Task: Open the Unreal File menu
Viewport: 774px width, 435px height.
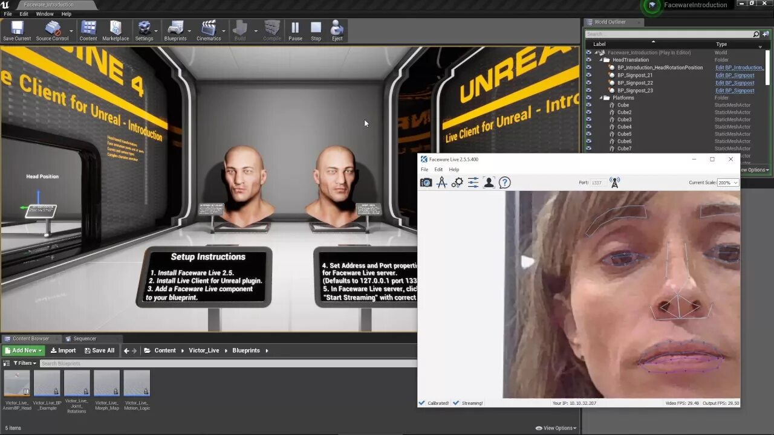Action: (x=8, y=14)
